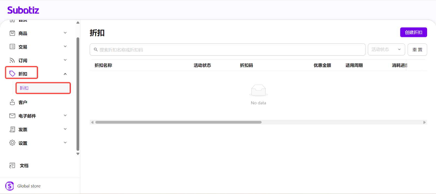436x194 pixels.
Task: Collapse the 折扣 menu chevron
Action: [65, 74]
